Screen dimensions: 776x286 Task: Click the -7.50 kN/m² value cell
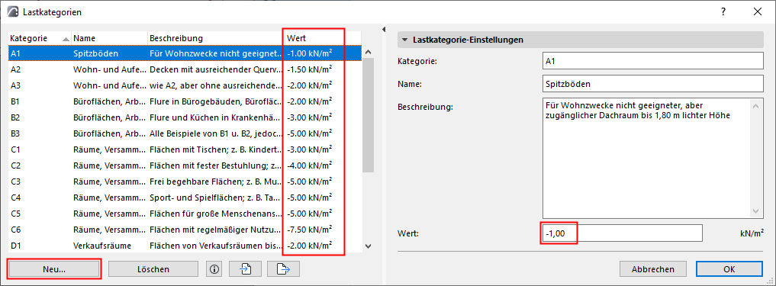[309, 230]
